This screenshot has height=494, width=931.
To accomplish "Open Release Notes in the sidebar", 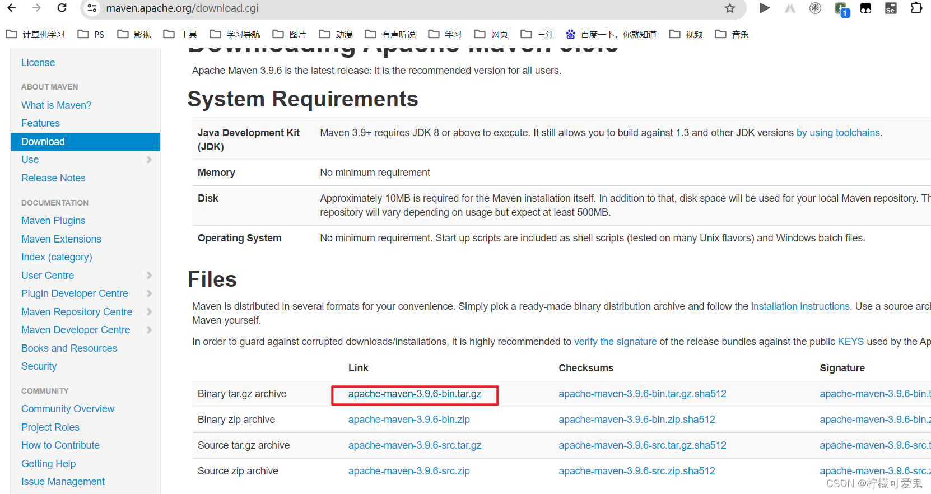I will point(53,178).
